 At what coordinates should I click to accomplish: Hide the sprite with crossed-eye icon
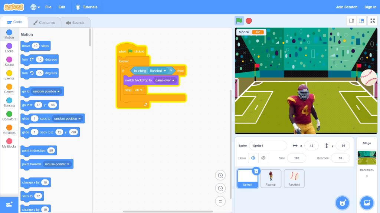click(x=263, y=158)
